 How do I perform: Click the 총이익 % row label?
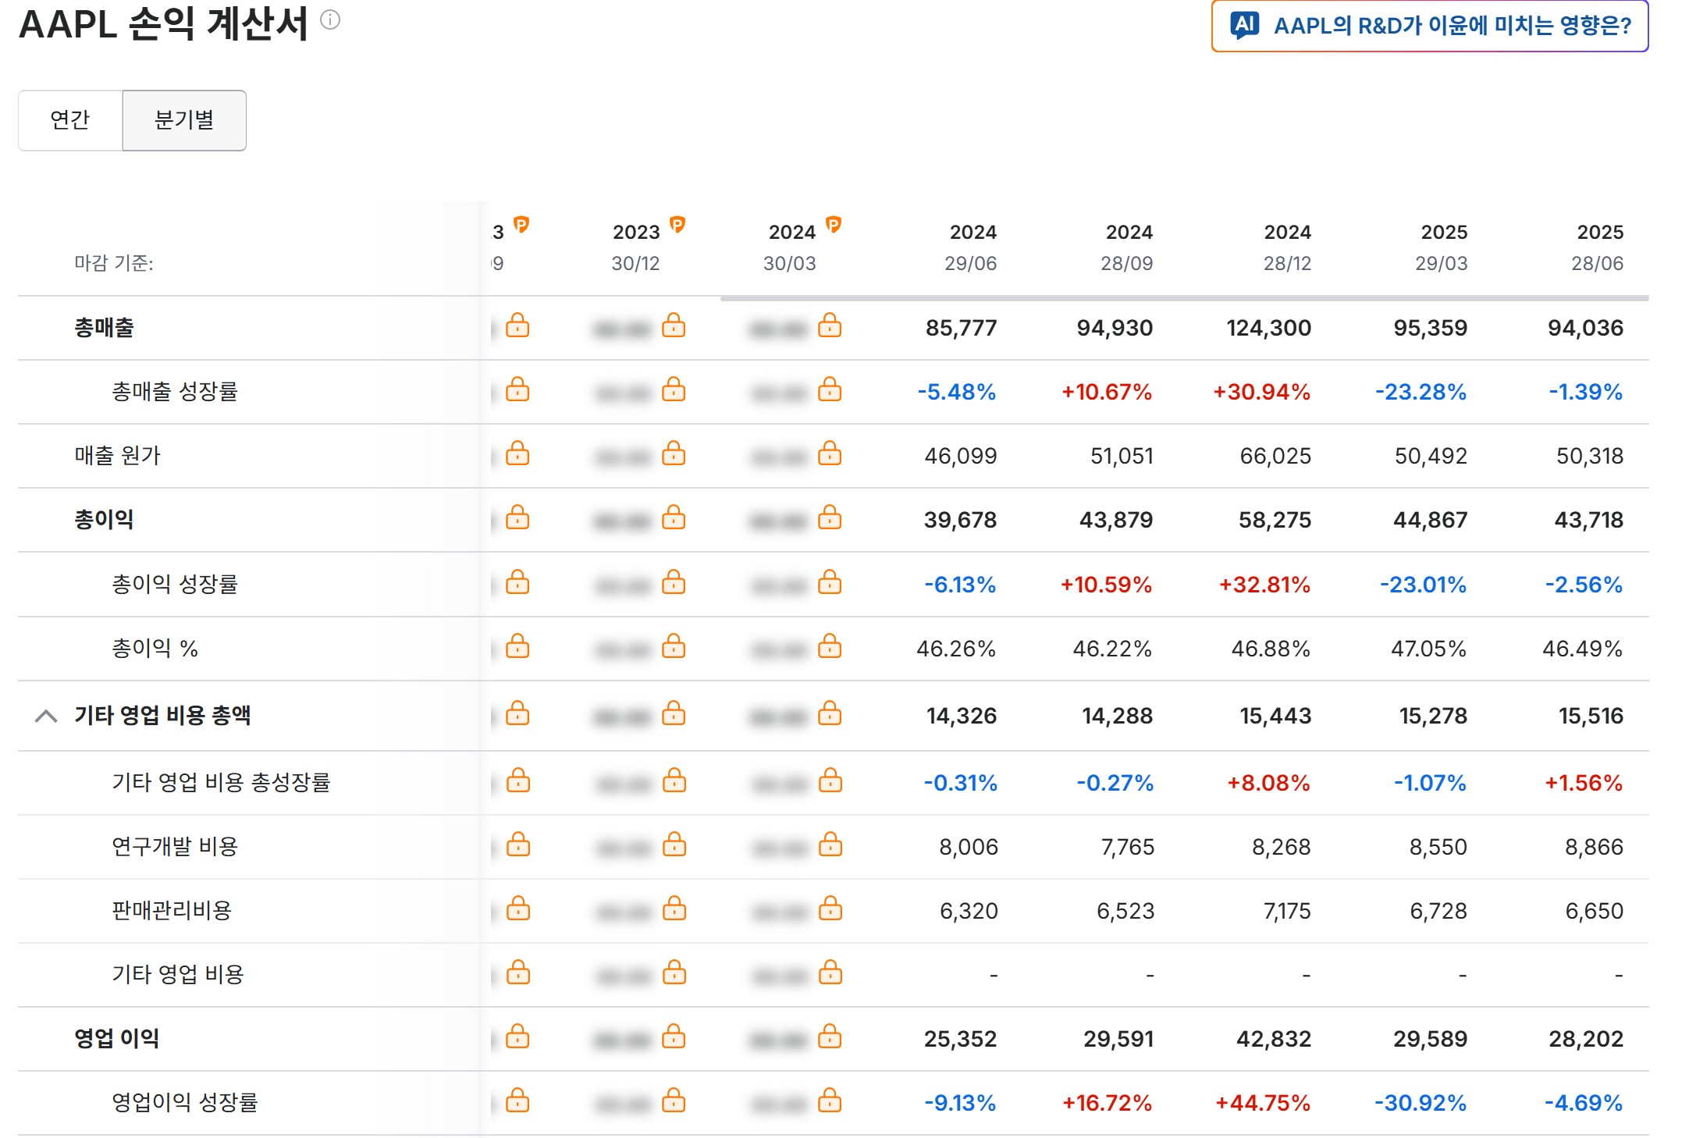coord(155,649)
